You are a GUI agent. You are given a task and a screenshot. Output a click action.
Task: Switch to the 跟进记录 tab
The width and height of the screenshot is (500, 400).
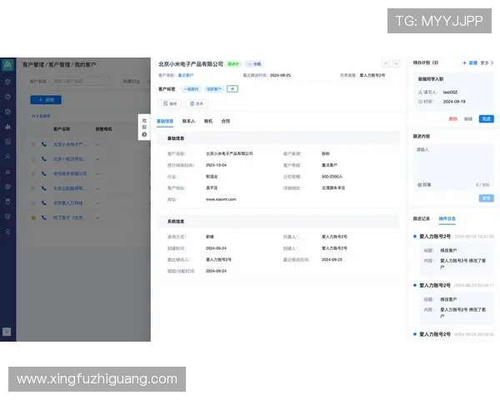(x=421, y=218)
